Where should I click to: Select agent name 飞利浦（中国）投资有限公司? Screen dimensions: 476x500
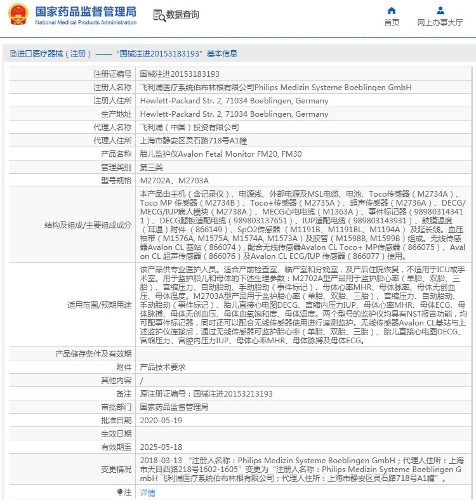[x=190, y=128]
